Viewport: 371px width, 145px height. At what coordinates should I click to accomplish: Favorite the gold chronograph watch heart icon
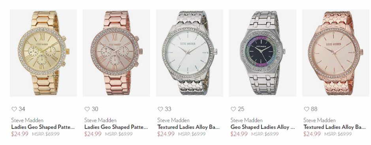click(x=14, y=109)
